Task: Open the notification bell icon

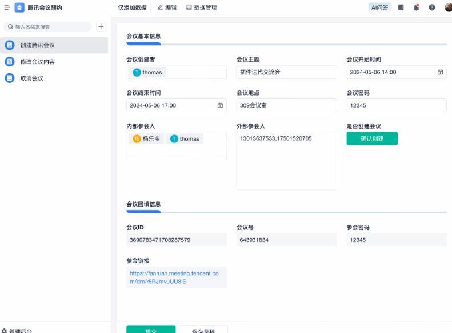Action: click(416, 7)
